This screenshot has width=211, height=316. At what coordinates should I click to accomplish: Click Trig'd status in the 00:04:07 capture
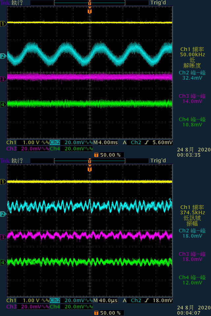pyautogui.click(x=158, y=161)
